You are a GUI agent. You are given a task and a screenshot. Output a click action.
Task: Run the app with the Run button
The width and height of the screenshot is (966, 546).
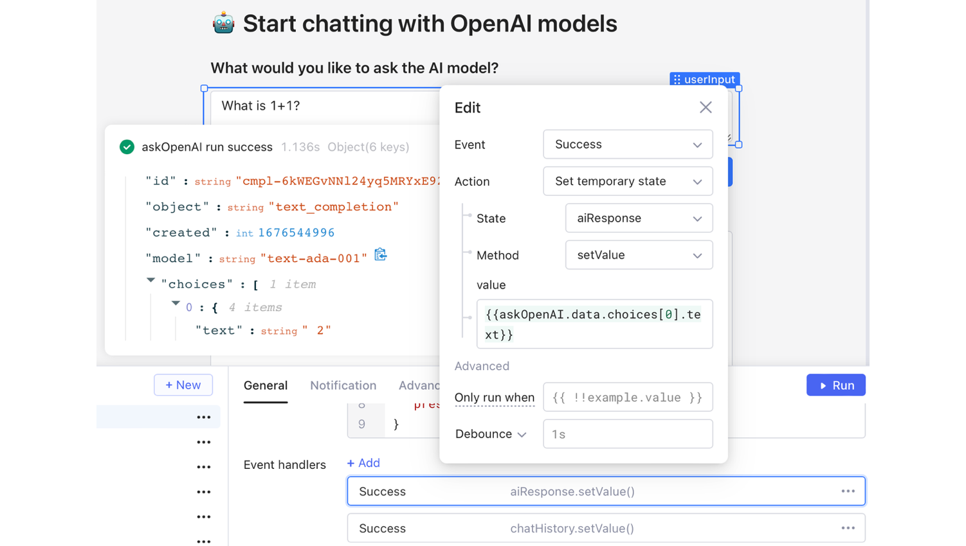(x=835, y=385)
